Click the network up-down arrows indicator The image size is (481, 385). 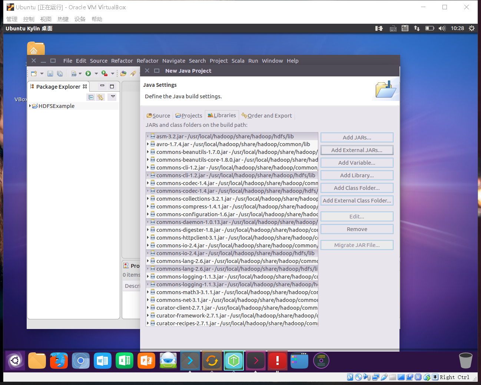tap(417, 28)
